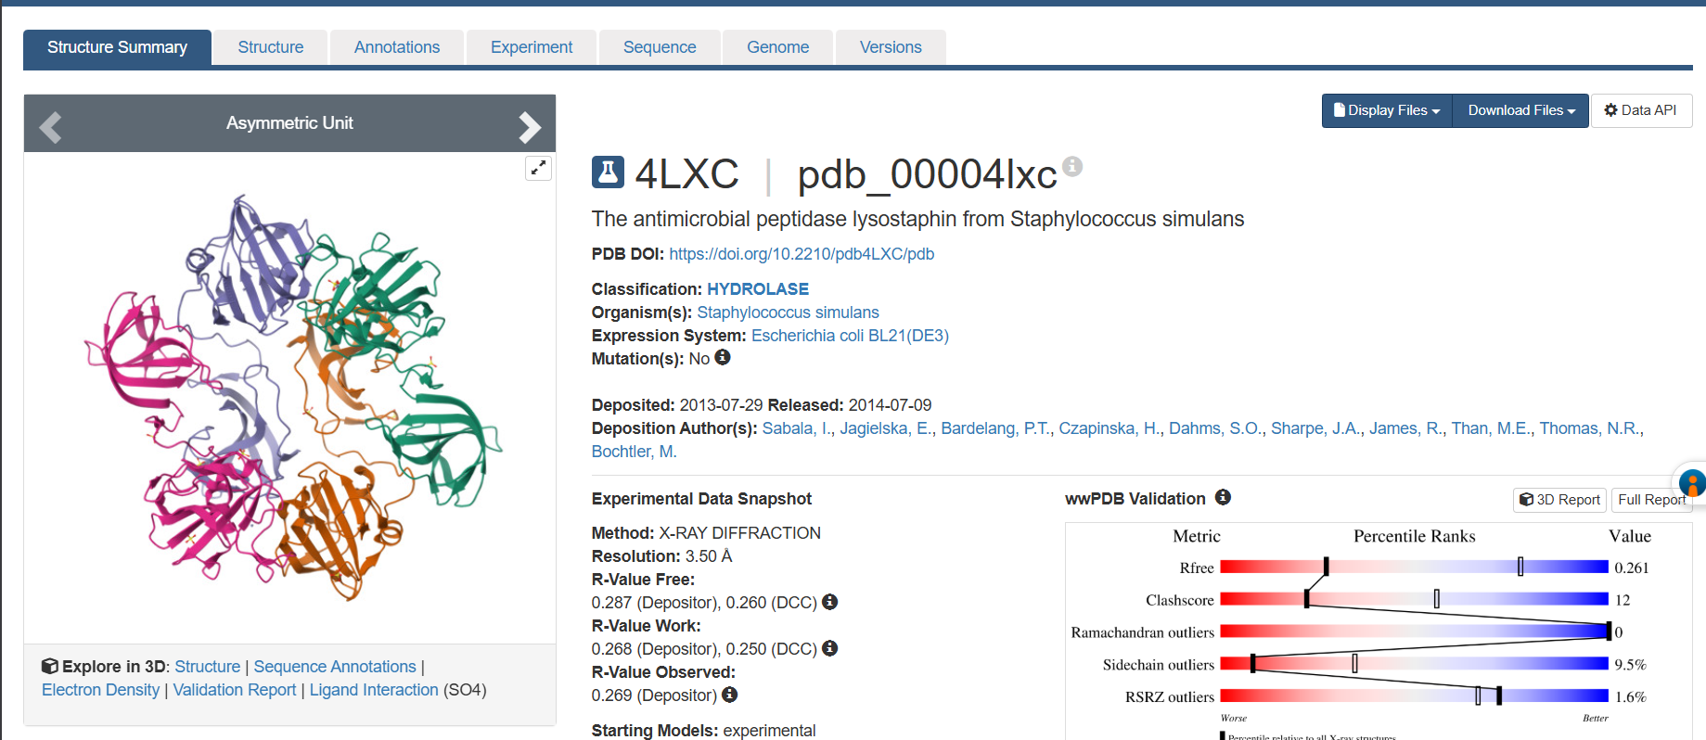Follow the PDB DOI link

[x=802, y=254]
